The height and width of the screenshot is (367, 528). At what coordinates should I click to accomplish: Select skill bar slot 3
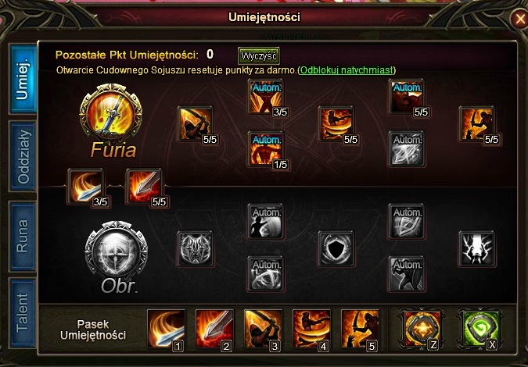click(263, 329)
